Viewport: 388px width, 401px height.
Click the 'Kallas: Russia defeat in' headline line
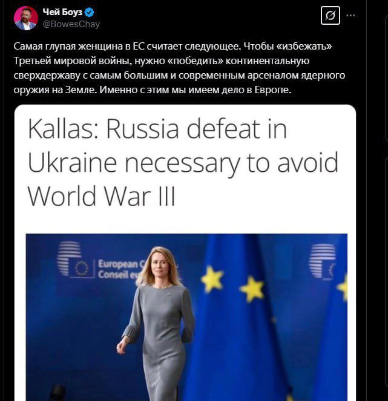[x=157, y=129]
